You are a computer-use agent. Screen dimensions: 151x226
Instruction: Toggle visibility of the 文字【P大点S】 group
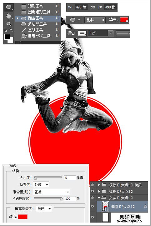pos(93,198)
